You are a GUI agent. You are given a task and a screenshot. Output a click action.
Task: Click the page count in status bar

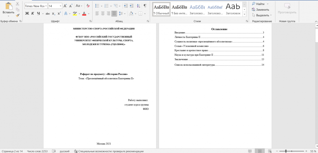pyautogui.click(x=13, y=151)
